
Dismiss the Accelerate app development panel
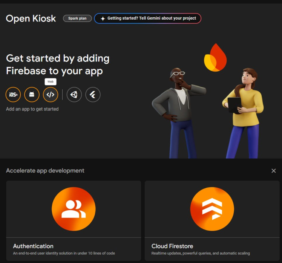pos(274,171)
